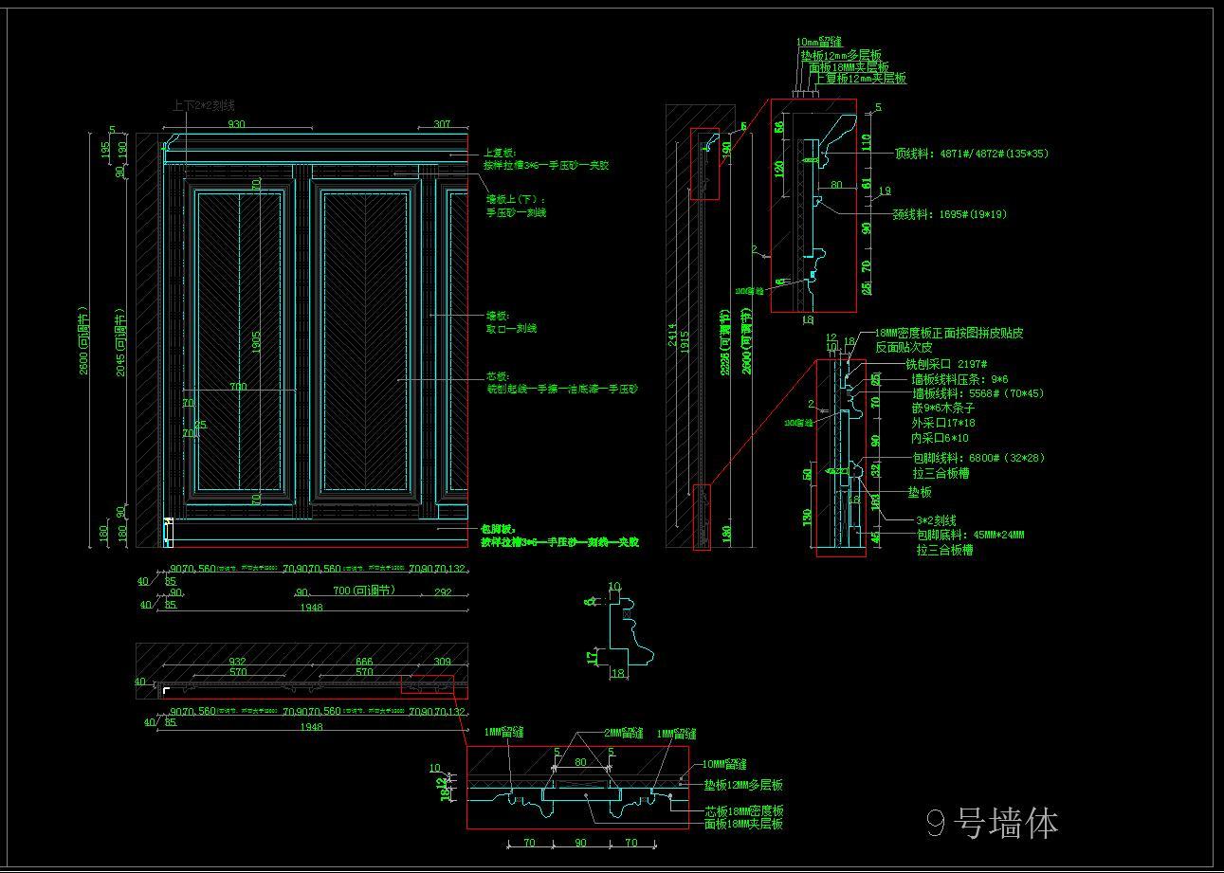The height and width of the screenshot is (873, 1224).
Task: Click '18MM密度板正面按图拼皮贴皮' annotation
Action: (948, 334)
